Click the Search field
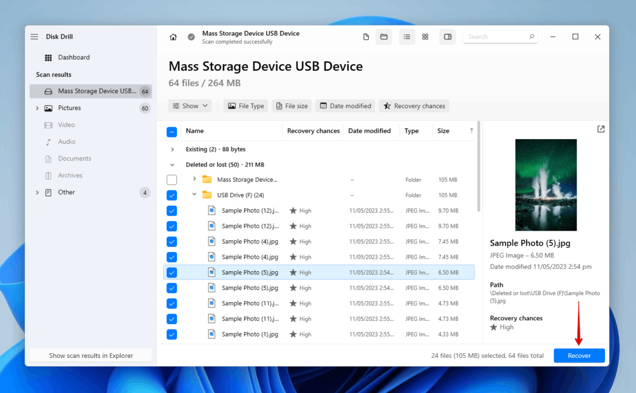Image resolution: width=636 pixels, height=393 pixels. (499, 36)
